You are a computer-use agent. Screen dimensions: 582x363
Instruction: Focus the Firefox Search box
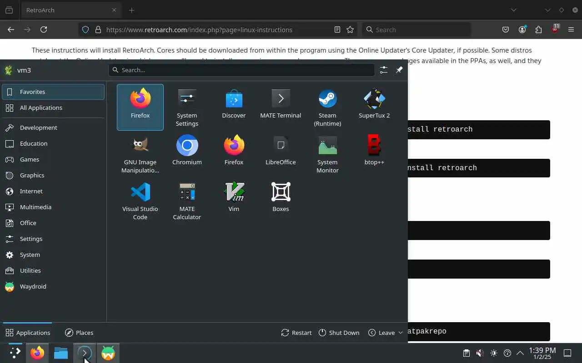click(x=416, y=29)
